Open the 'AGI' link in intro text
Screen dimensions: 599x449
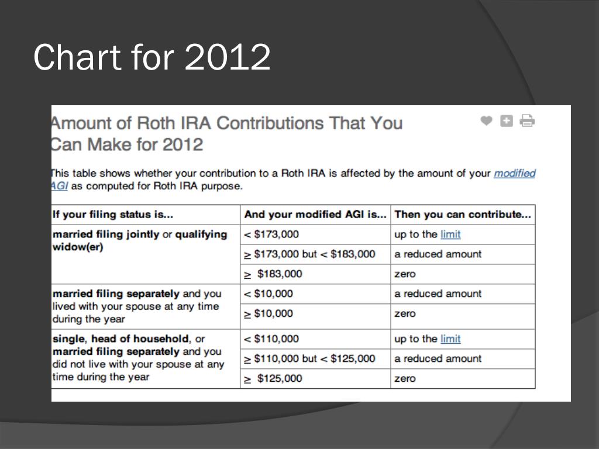60,186
